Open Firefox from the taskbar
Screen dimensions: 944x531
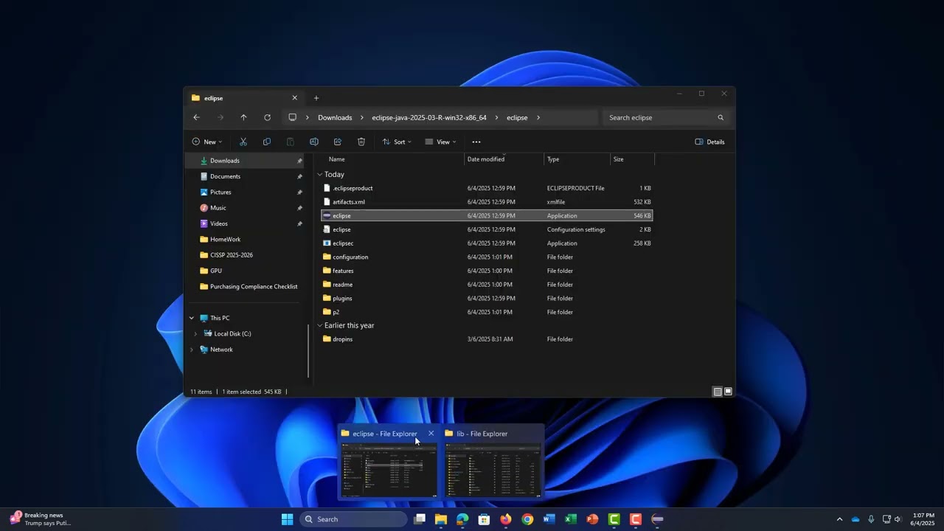[505, 519]
